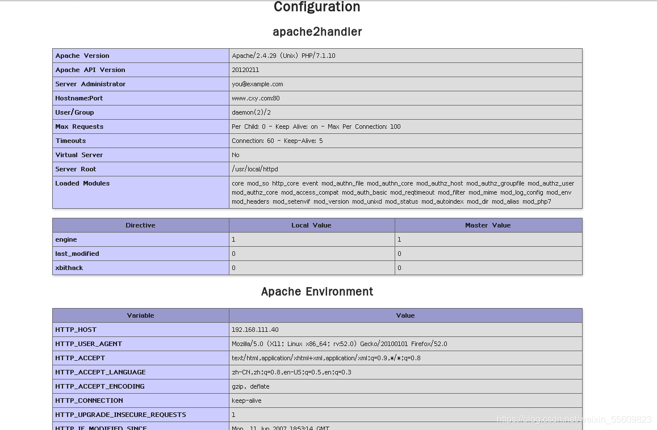Viewport: 657px width, 430px height.
Task: Click the Virtual Server value 'No'
Action: (236, 155)
